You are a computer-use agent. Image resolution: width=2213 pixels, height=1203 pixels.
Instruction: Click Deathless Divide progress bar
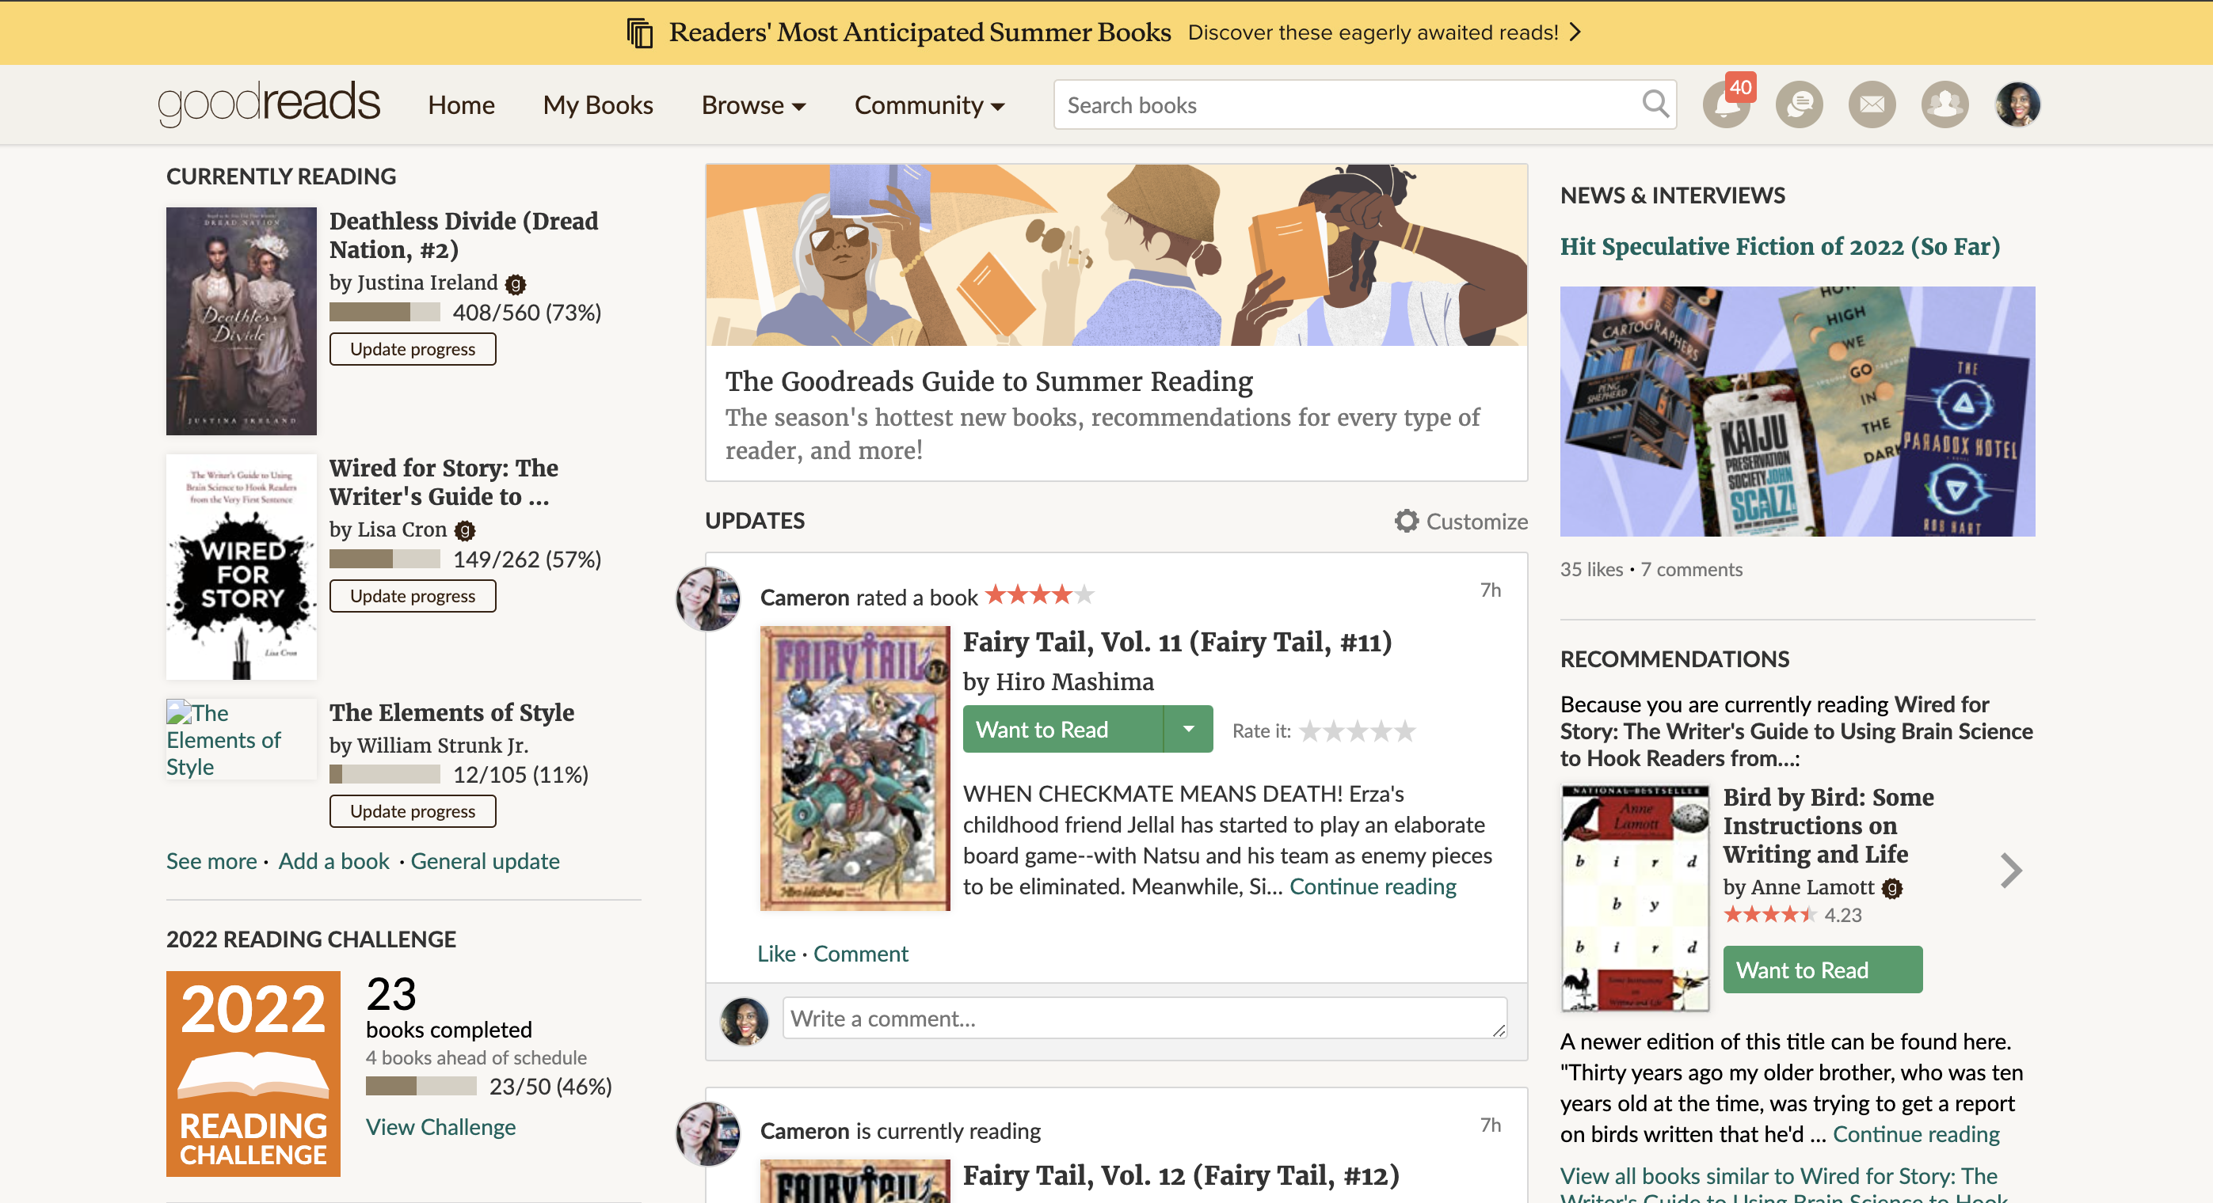pos(385,313)
